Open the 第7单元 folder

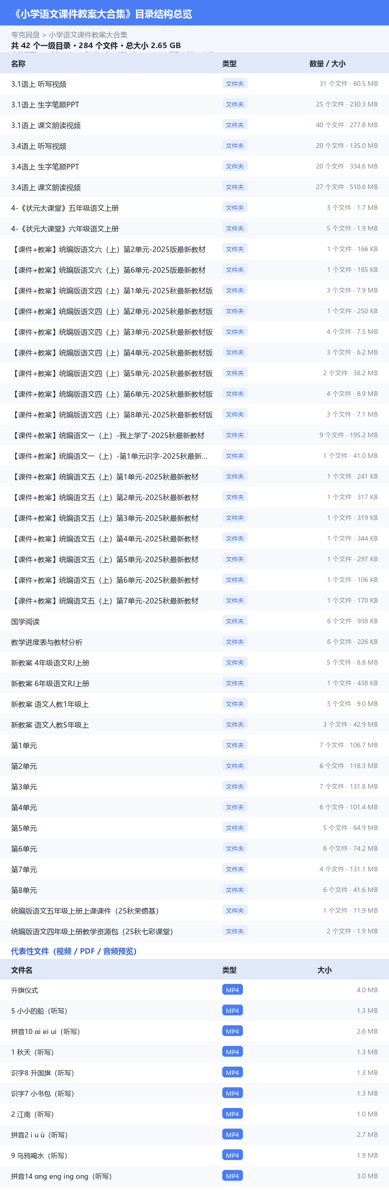click(194, 869)
